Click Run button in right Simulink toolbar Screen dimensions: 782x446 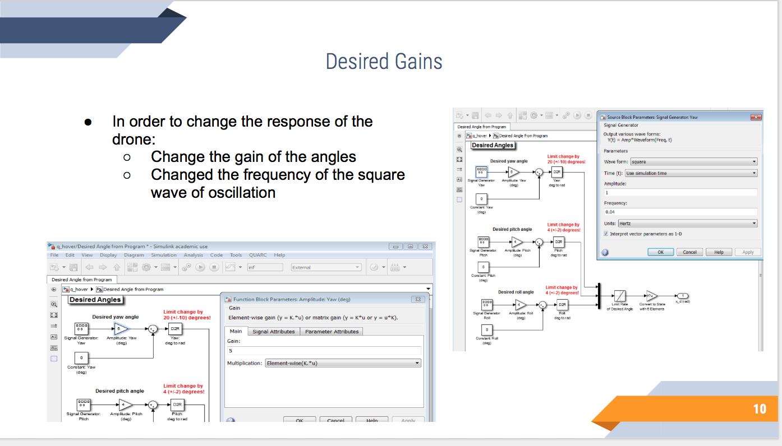point(577,115)
